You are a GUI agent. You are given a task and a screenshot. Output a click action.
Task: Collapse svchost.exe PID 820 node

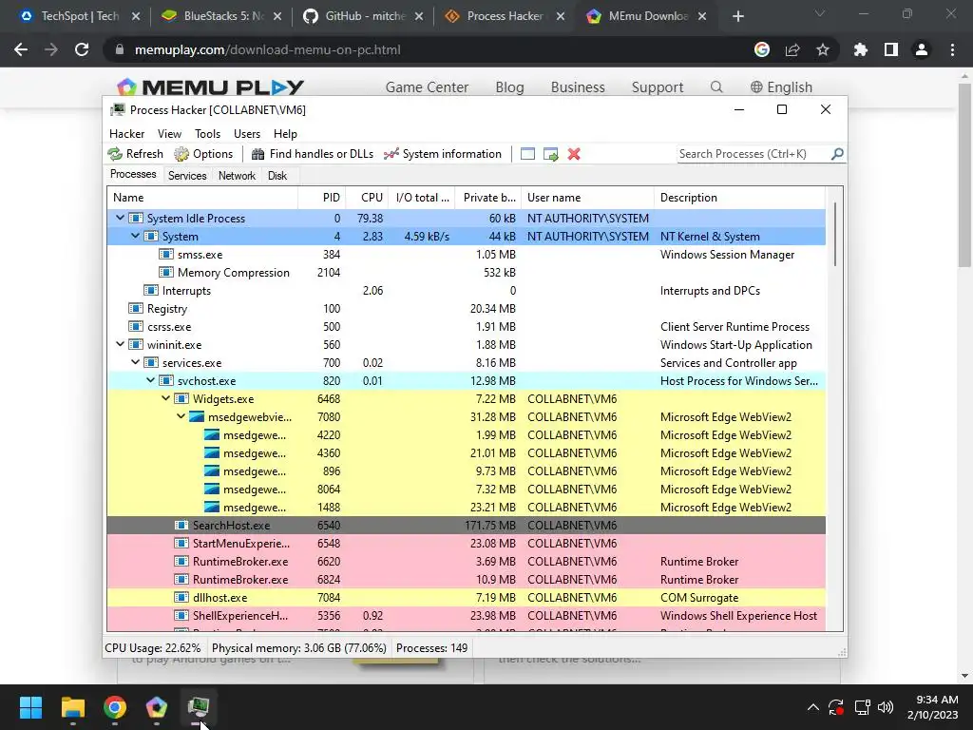150,380
